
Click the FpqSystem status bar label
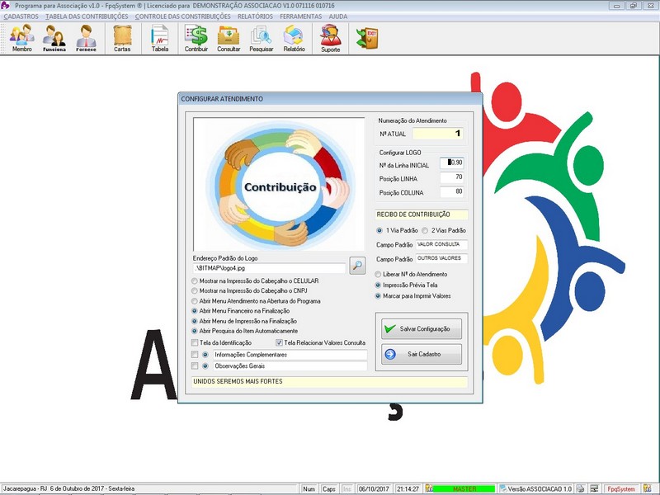coord(621,488)
